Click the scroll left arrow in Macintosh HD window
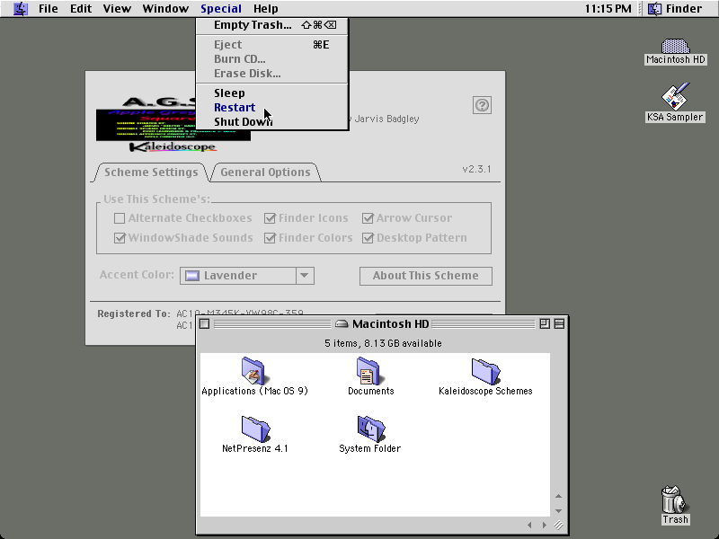 click(529, 526)
